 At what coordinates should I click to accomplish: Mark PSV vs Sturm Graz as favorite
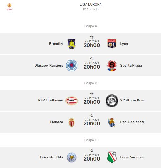pos(92,94)
